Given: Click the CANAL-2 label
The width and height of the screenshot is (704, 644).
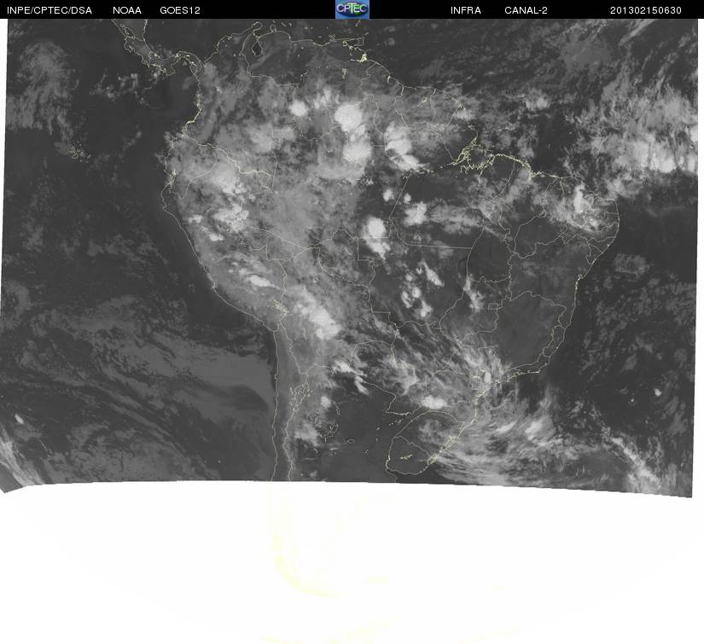Looking at the screenshot, I should pos(526,10).
